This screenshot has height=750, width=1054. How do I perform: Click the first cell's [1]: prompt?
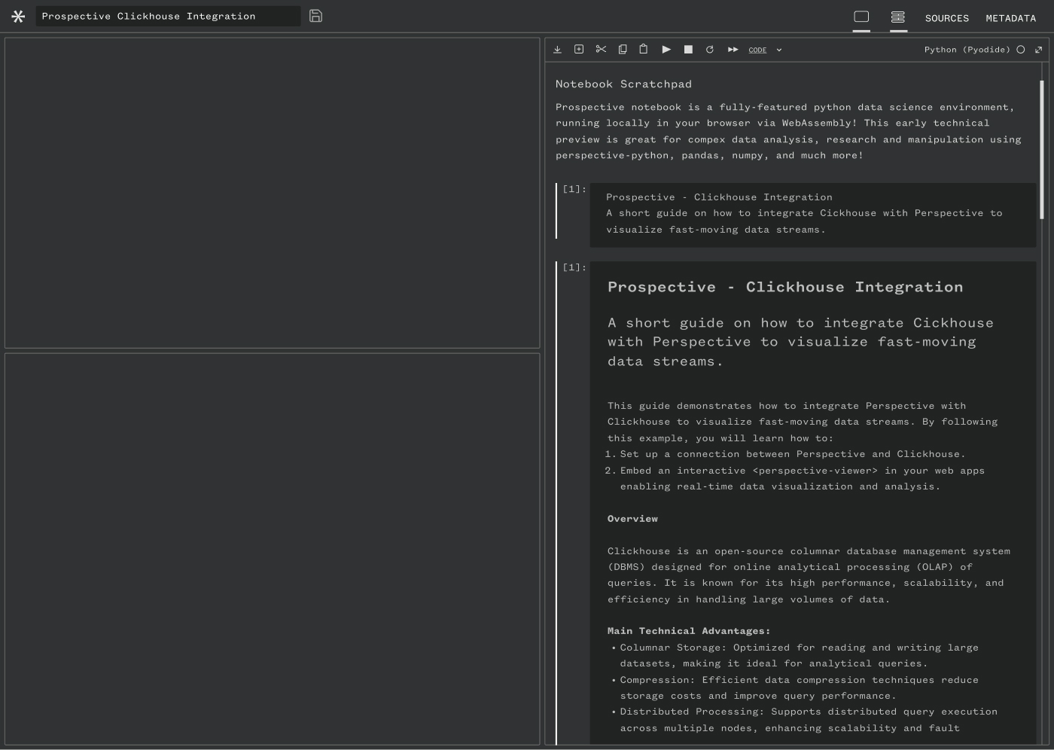(574, 189)
